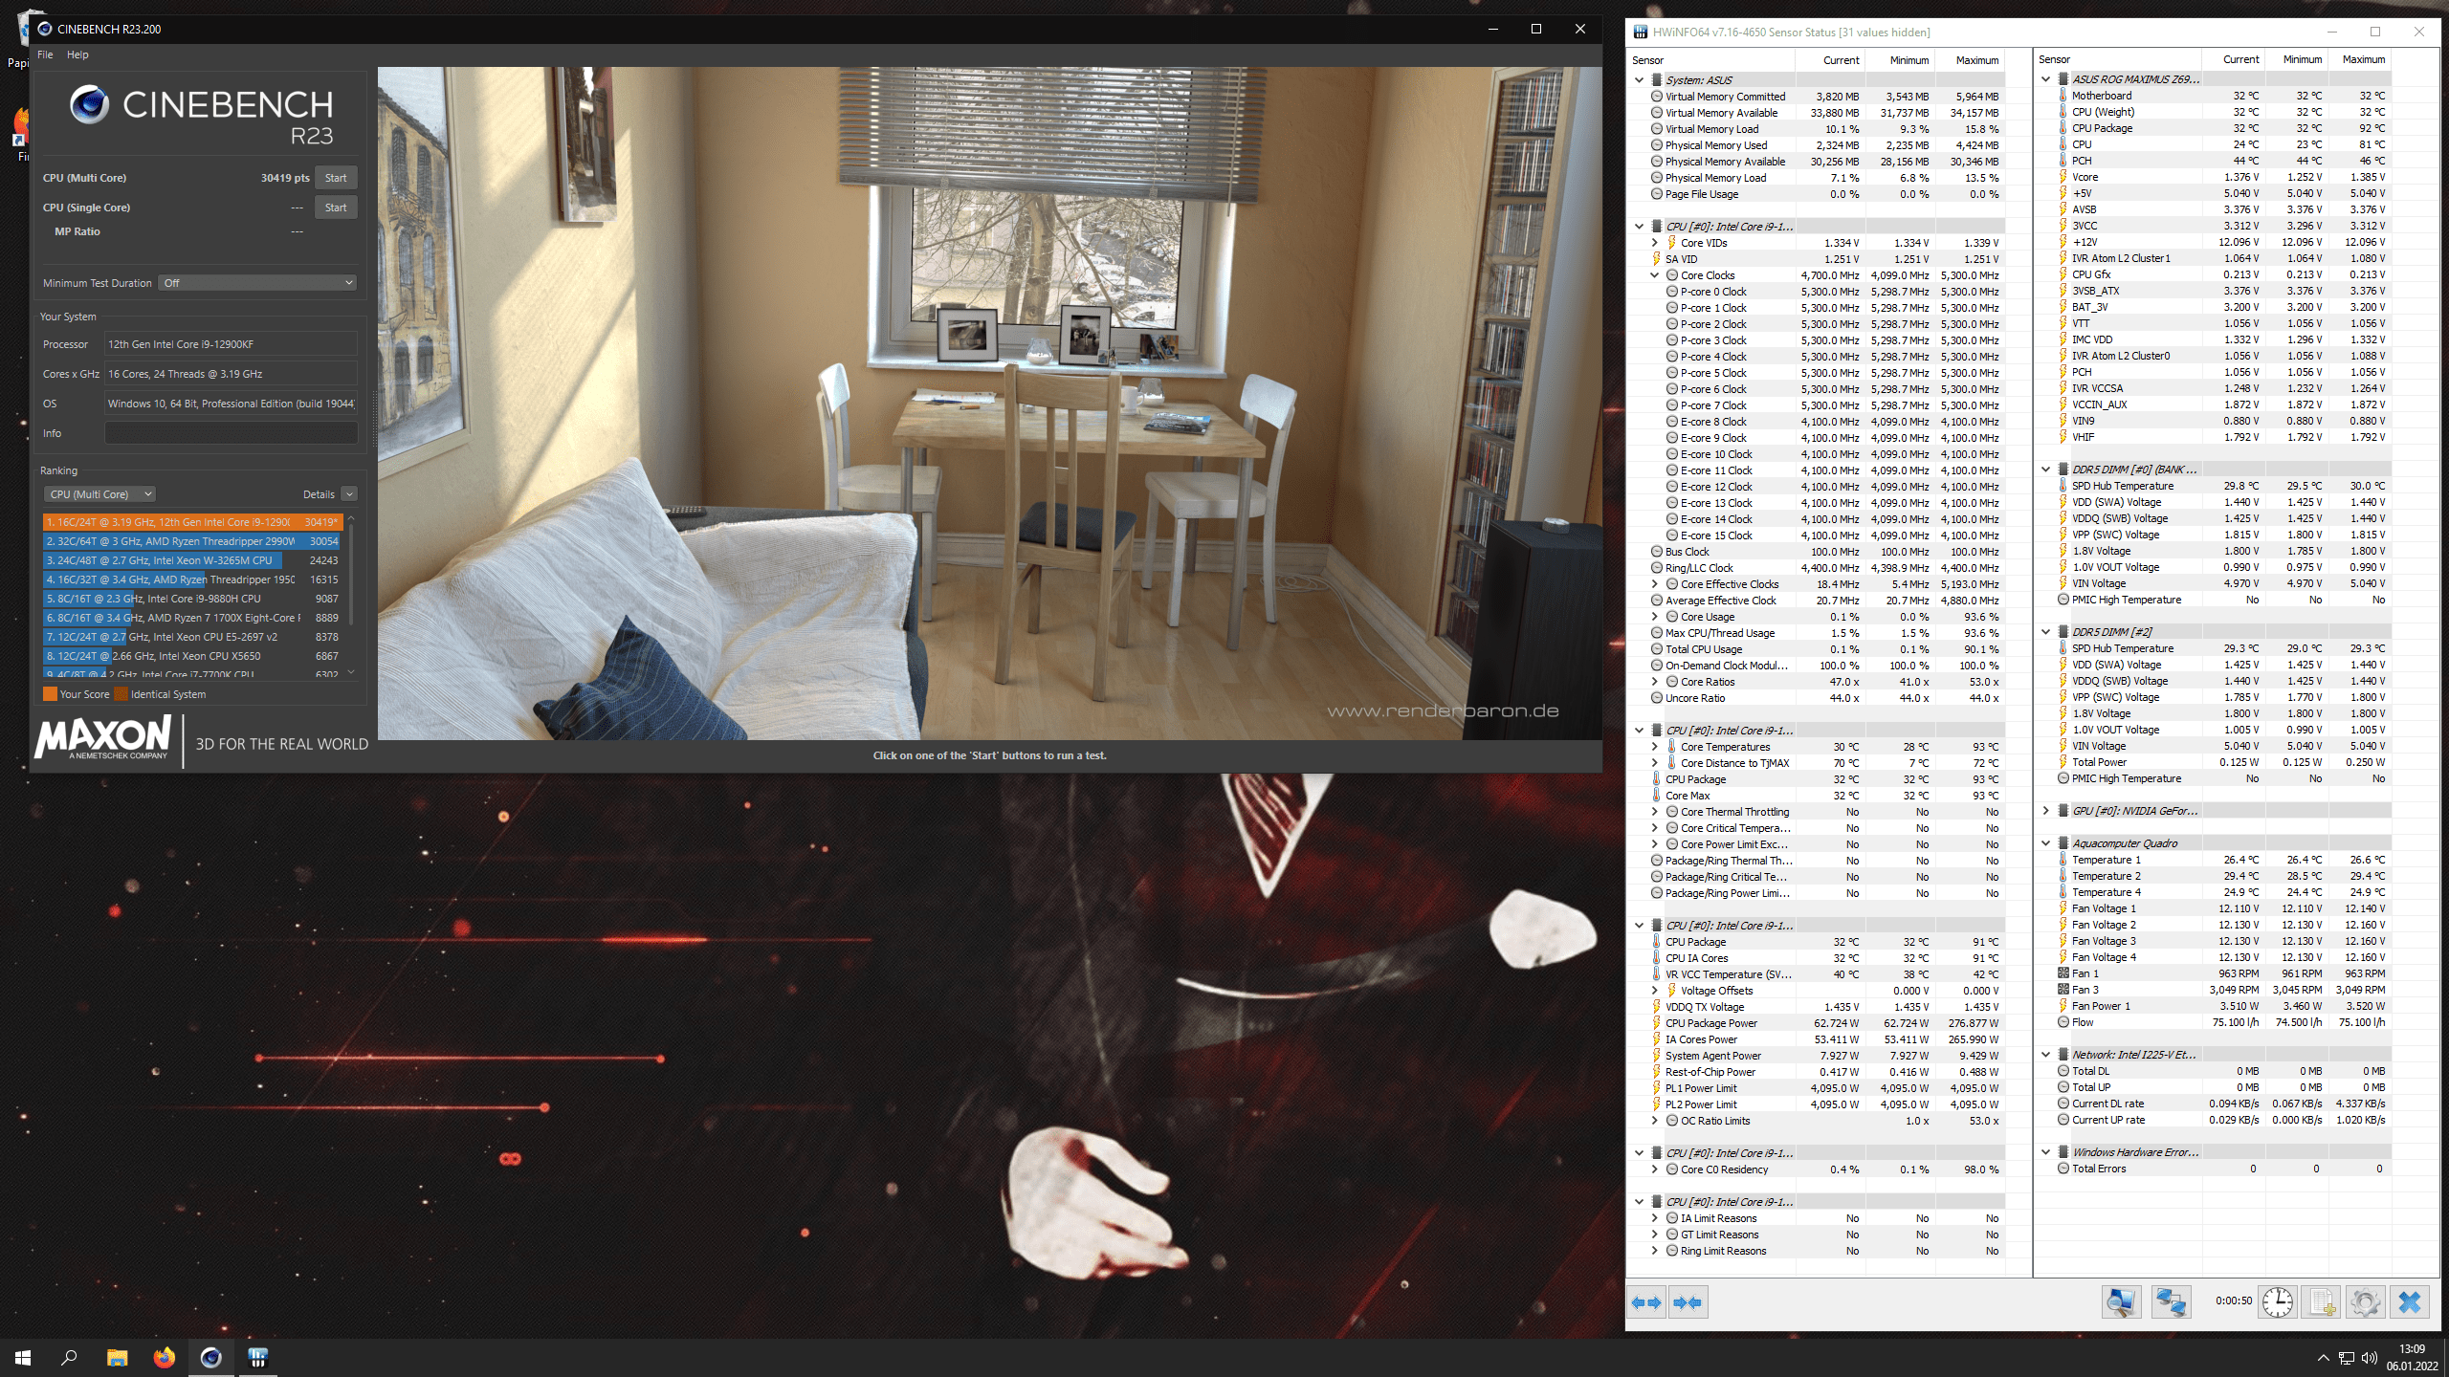Open the Cinebench Help menu
2449x1377 pixels.
coord(77,55)
